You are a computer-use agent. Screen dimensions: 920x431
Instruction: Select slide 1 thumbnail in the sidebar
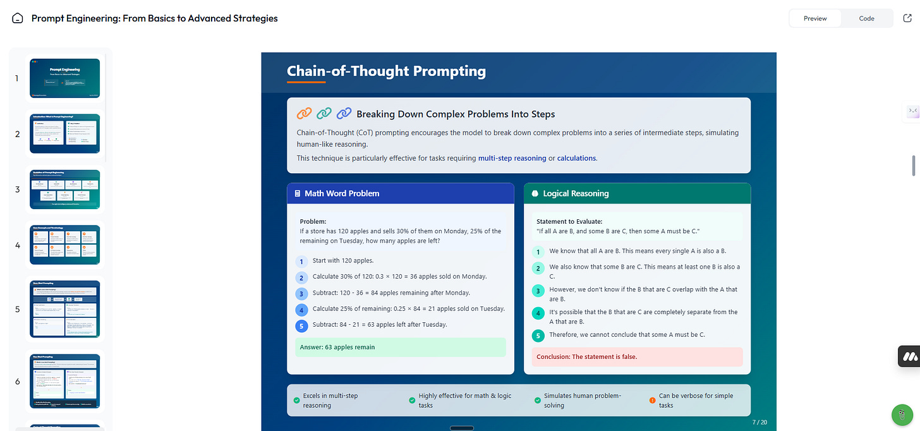[x=64, y=78]
